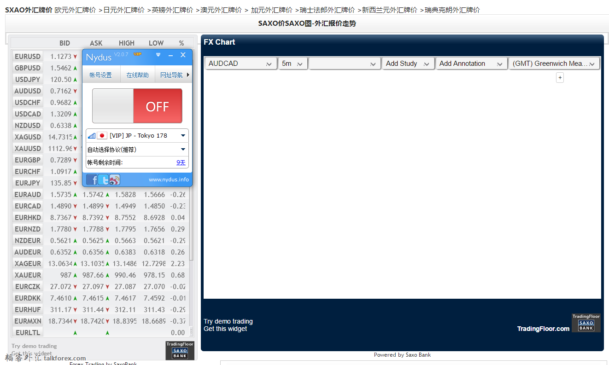Select the EURLTL symbol button
609x365 pixels.
pos(28,332)
